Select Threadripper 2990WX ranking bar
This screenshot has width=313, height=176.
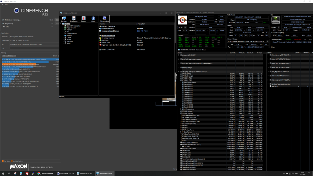(x=30, y=59)
